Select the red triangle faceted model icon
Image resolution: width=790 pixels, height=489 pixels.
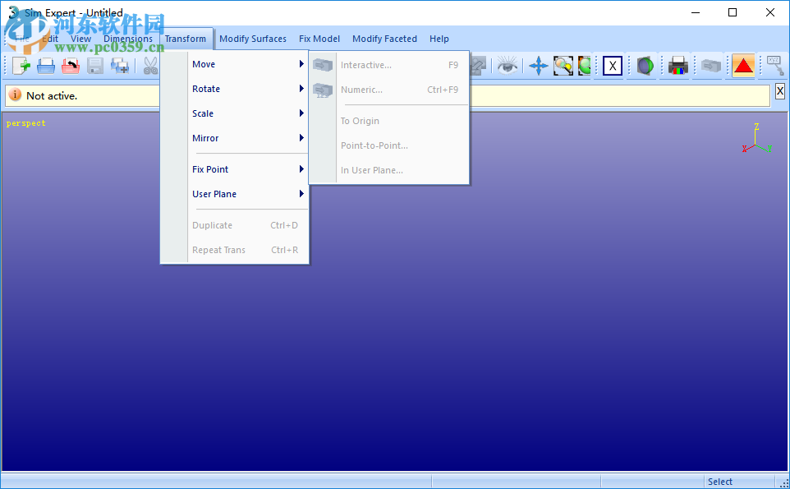coord(742,66)
